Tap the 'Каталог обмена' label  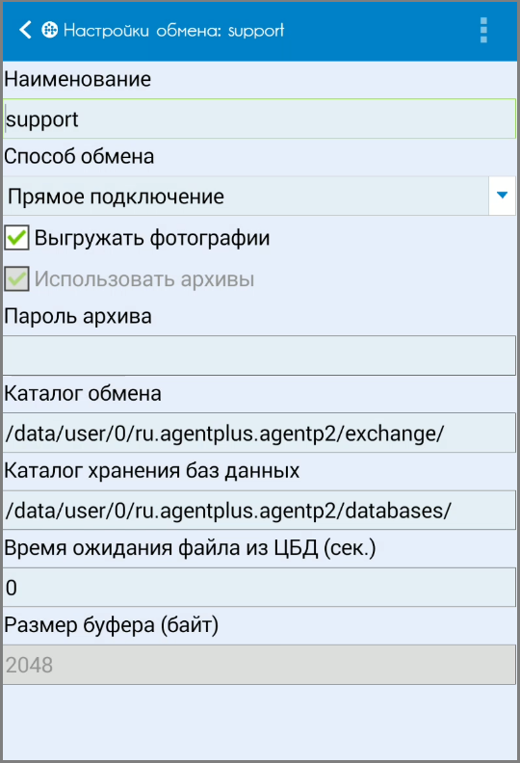(x=83, y=393)
